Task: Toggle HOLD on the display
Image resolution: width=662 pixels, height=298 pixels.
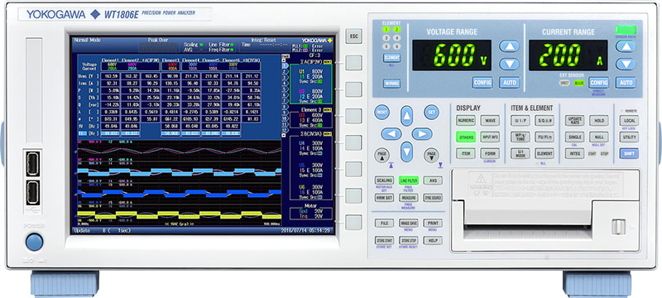Action: pyautogui.click(x=598, y=121)
